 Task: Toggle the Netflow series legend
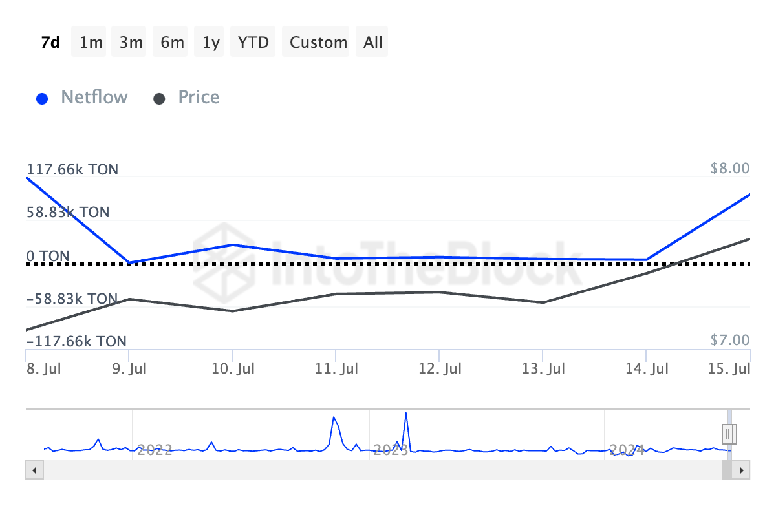pos(94,98)
